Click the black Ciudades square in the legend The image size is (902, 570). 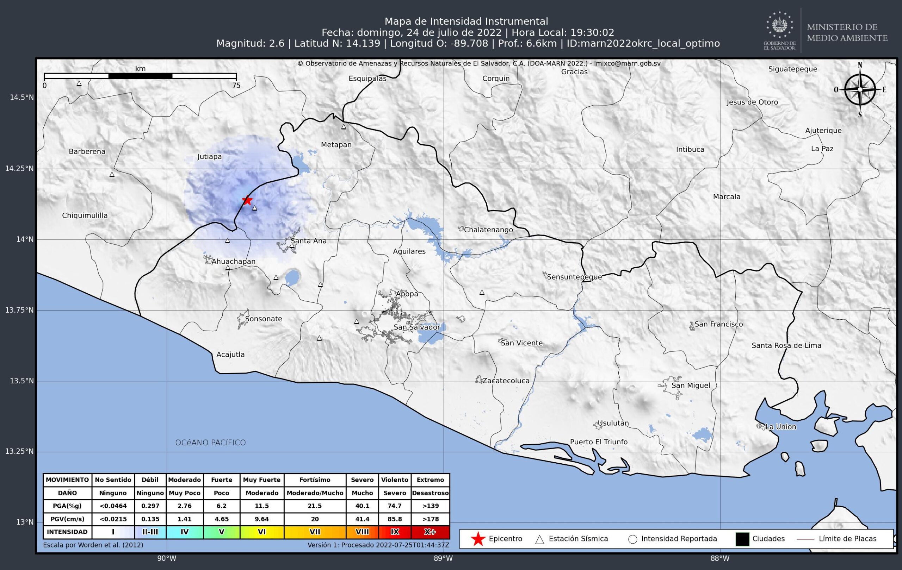pyautogui.click(x=742, y=539)
